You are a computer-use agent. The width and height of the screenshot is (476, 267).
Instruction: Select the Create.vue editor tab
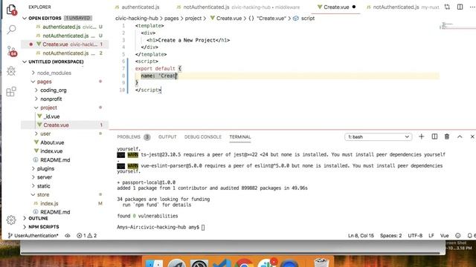336,7
